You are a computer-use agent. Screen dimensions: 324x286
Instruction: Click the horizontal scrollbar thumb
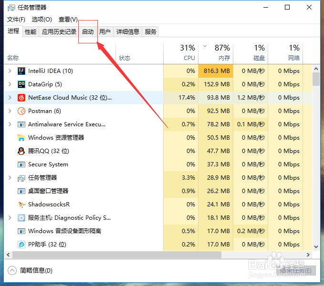click(117, 255)
